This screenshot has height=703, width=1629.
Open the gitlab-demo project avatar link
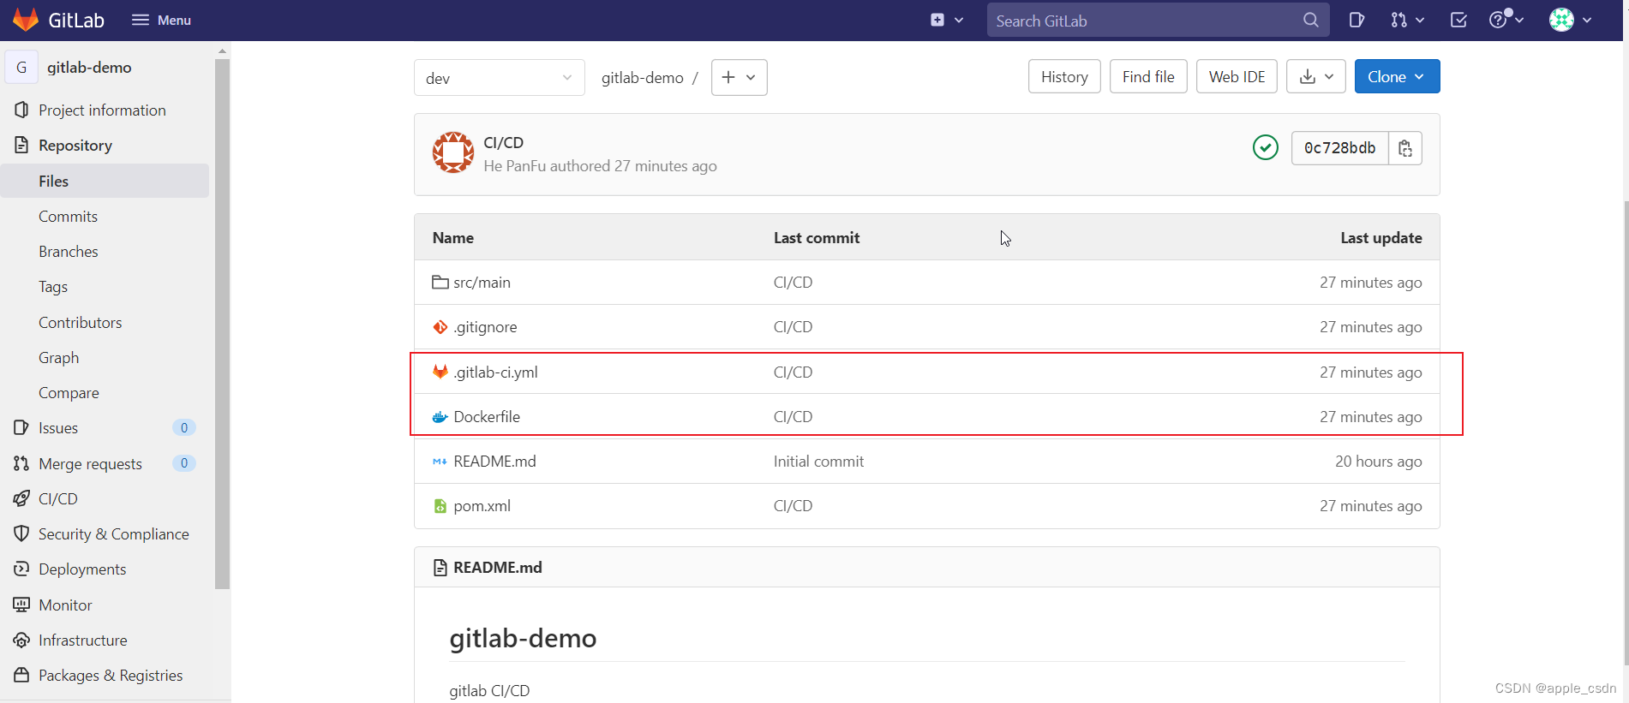pos(21,67)
